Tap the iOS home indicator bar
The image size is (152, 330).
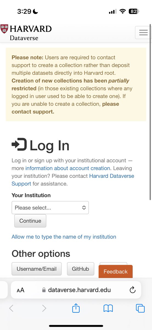(x=76, y=326)
